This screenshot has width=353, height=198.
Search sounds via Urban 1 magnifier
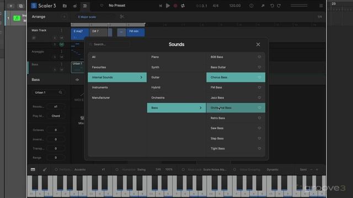(60, 92)
